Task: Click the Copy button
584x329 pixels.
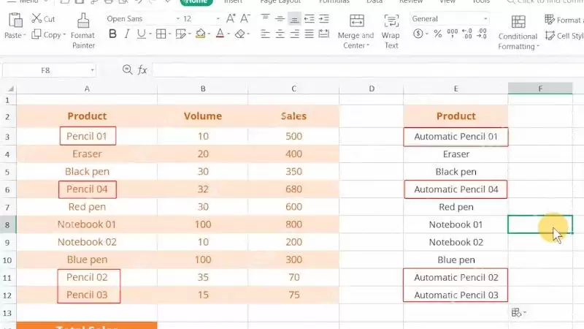Action: coord(48,34)
